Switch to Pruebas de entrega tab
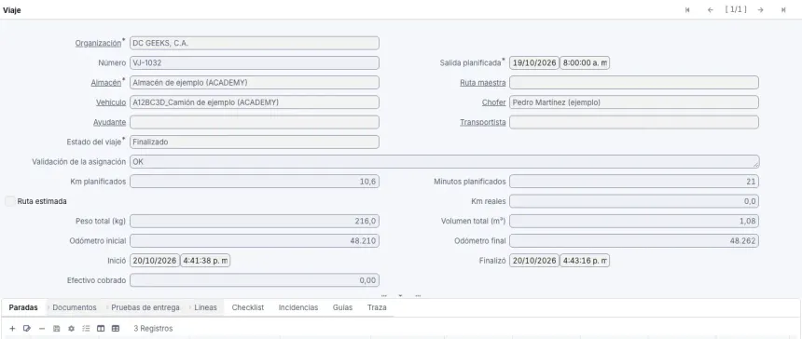Image resolution: width=802 pixels, height=339 pixels. 145,307
